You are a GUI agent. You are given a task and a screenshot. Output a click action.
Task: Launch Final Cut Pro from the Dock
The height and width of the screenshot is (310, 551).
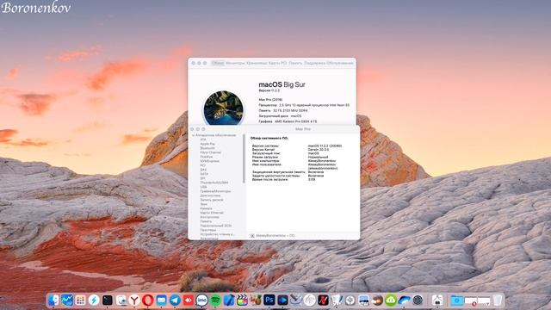[x=242, y=300]
